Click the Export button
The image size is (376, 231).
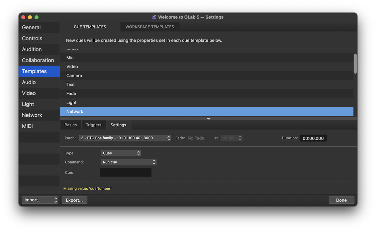tap(74, 200)
